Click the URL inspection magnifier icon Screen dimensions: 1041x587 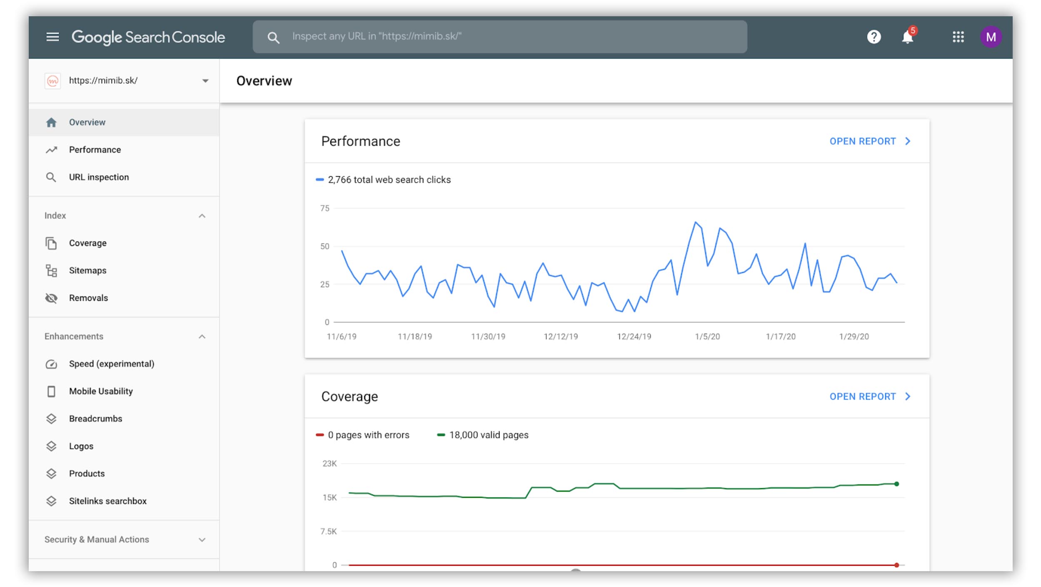[51, 177]
